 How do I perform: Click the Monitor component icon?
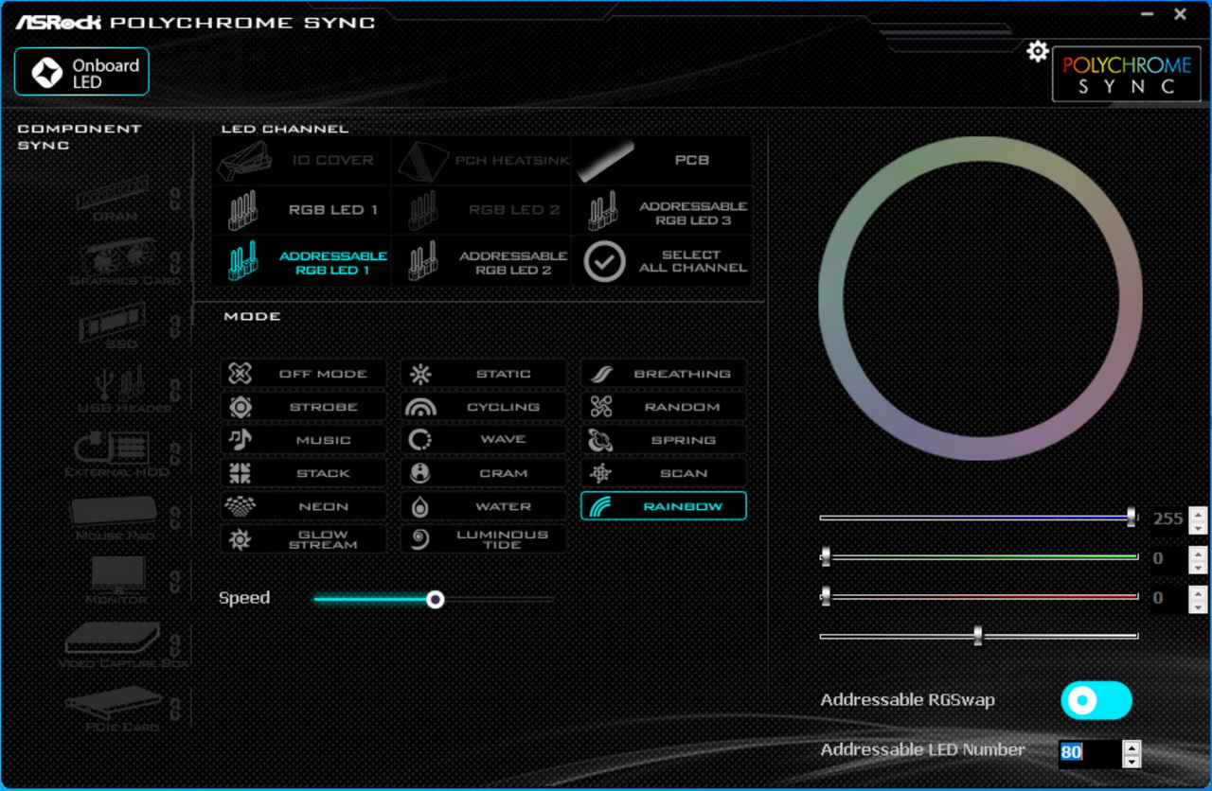coord(117,575)
